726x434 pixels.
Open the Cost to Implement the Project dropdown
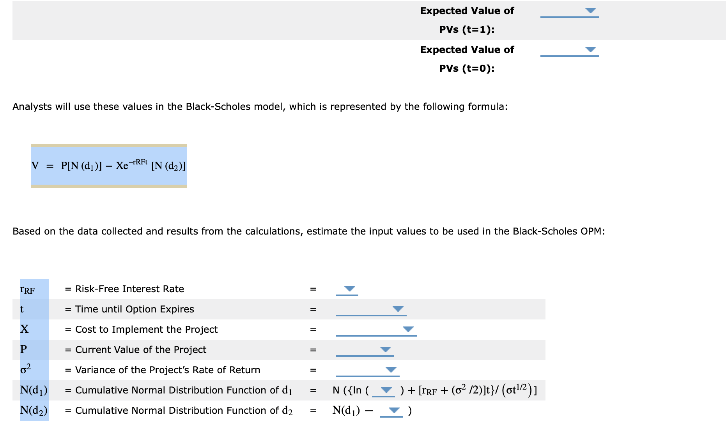[408, 328]
